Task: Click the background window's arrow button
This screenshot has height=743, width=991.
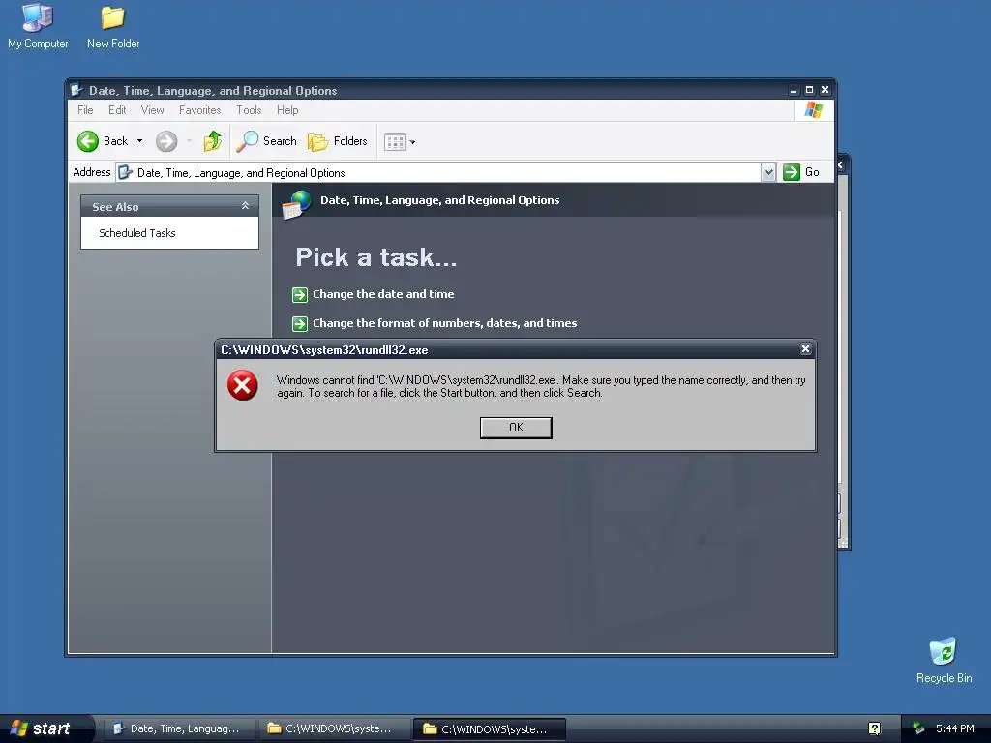Action: coord(841,164)
